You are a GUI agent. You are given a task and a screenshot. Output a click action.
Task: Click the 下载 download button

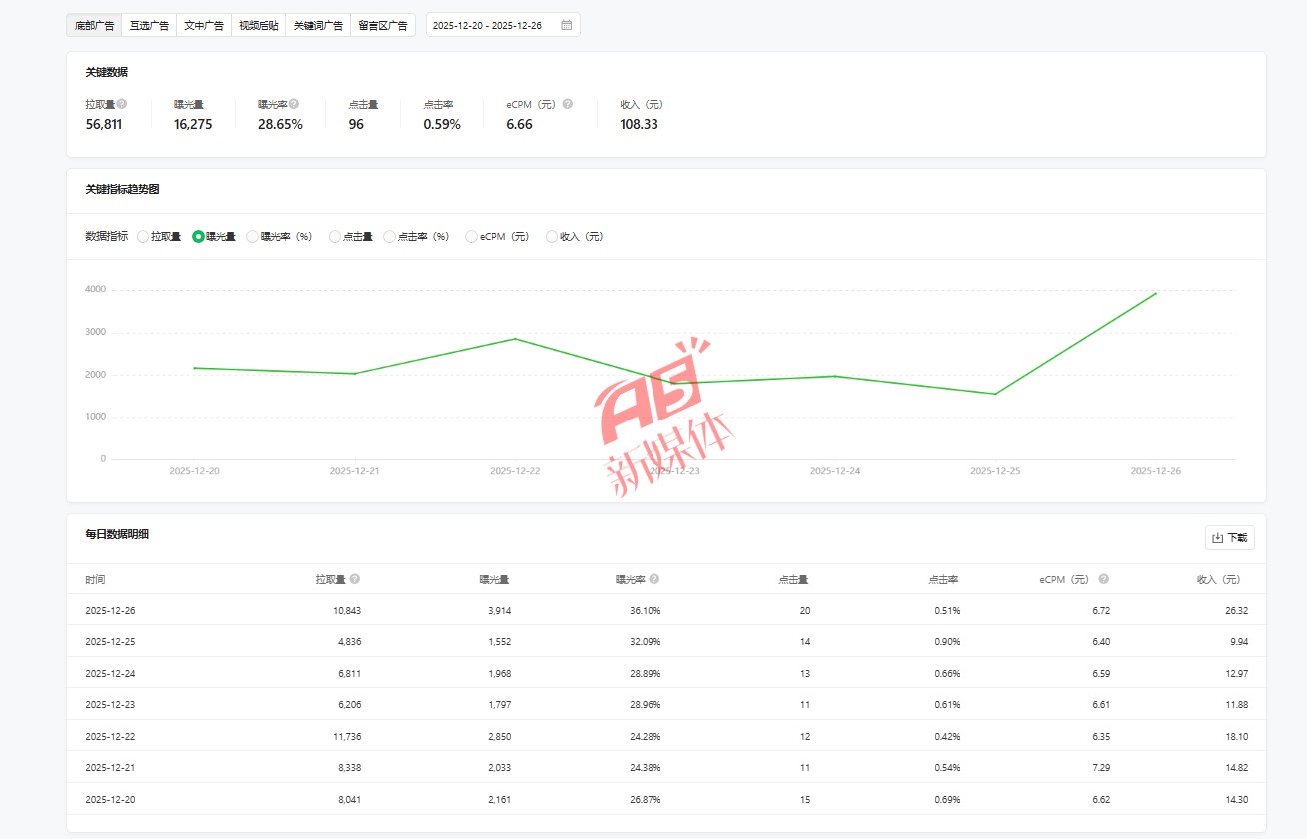click(x=1229, y=538)
